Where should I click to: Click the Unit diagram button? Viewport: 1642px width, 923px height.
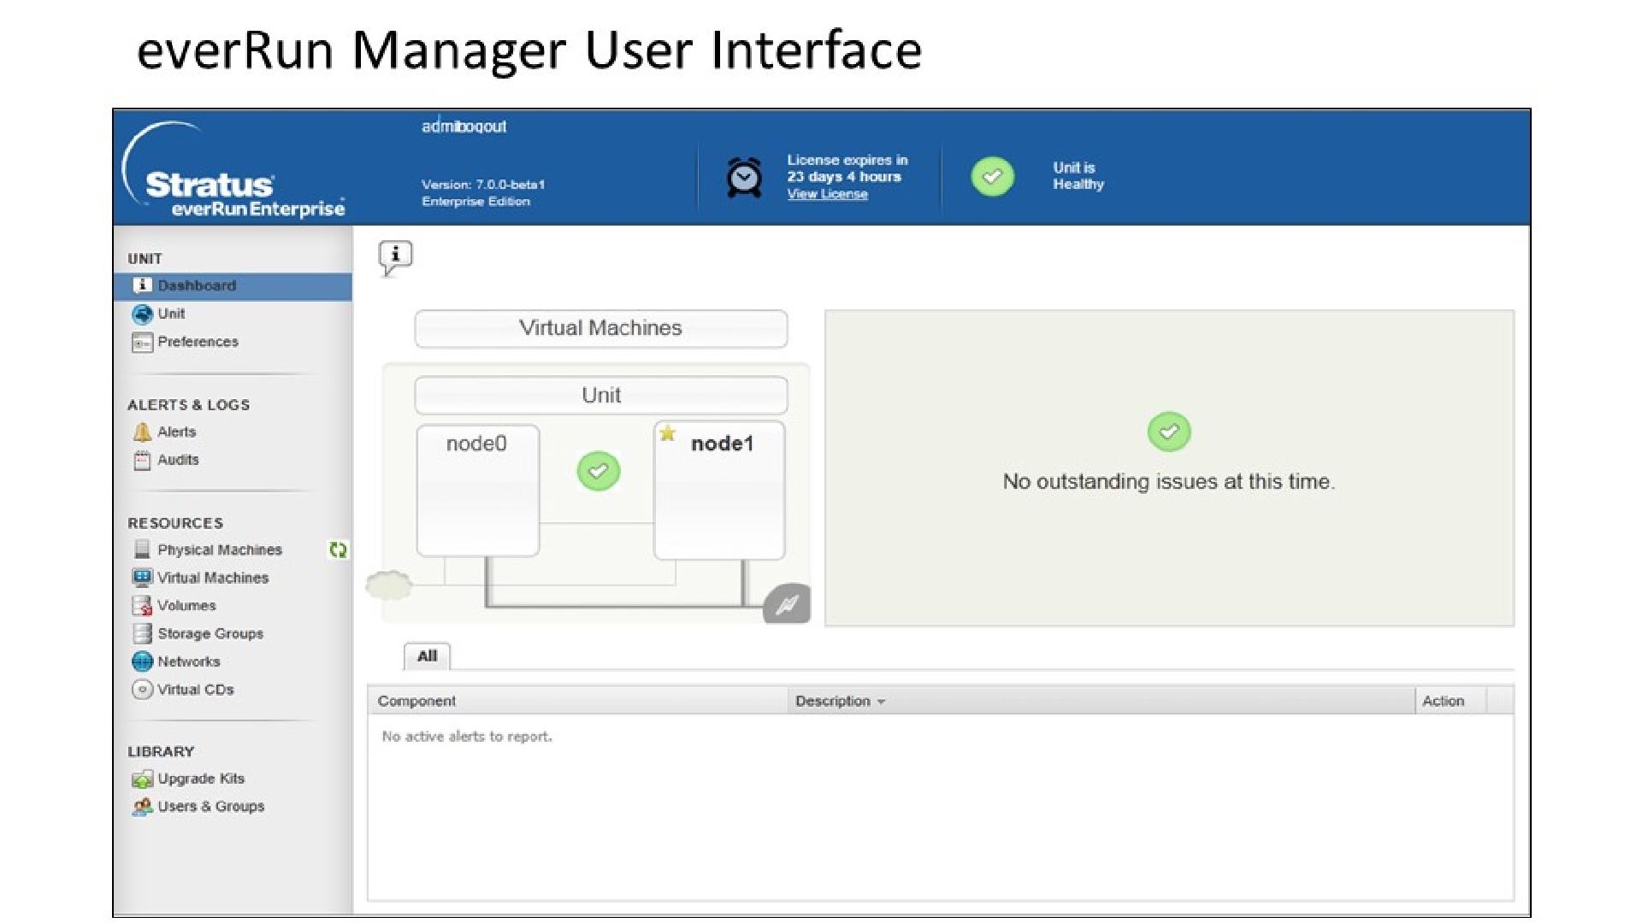point(600,396)
